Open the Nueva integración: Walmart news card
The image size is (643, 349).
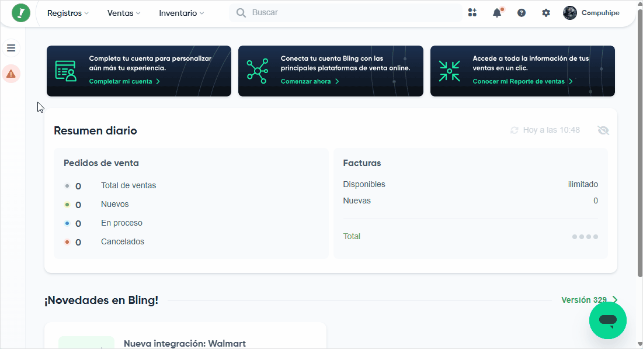click(x=185, y=336)
